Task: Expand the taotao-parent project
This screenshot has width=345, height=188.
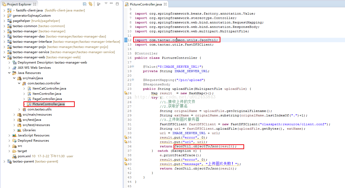Action: pyautogui.click(x=4, y=161)
